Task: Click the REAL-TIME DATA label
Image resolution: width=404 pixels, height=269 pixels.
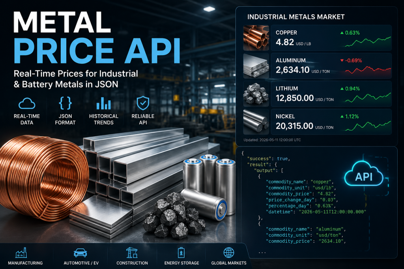Action: [x=27, y=119]
